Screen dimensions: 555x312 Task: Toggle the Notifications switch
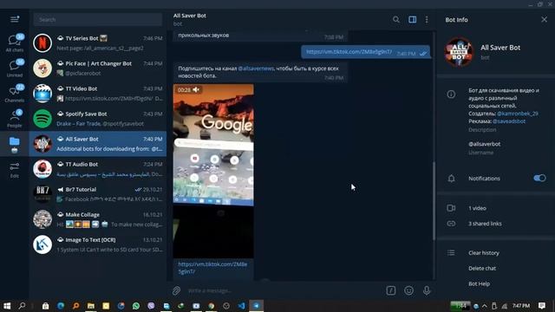click(x=539, y=178)
